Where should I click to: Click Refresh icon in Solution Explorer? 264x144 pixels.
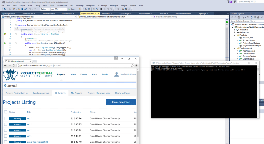(x=251, y=17)
